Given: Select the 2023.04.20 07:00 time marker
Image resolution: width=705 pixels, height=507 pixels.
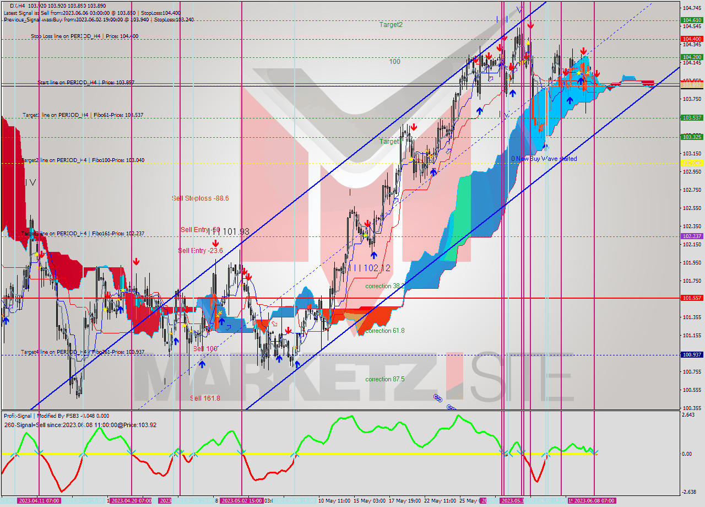Looking at the screenshot, I should pyautogui.click(x=132, y=500).
